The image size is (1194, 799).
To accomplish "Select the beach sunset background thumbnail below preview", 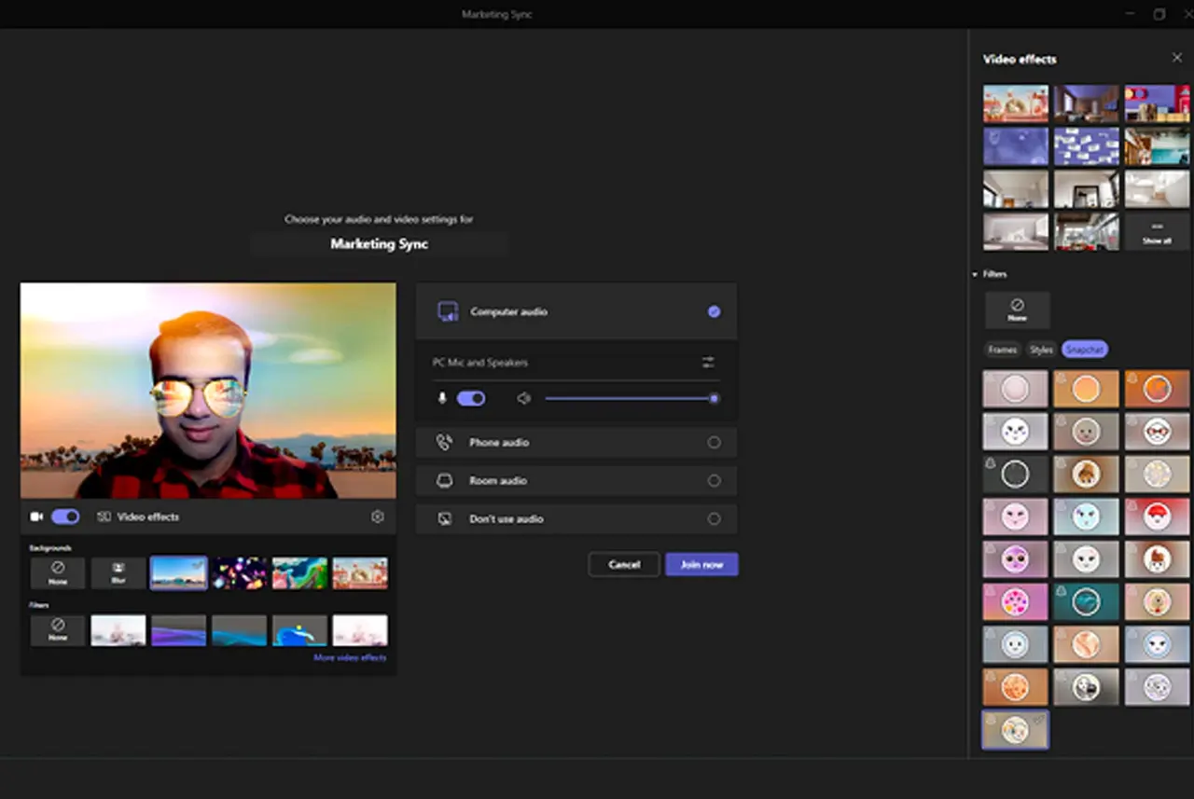I will coord(179,572).
